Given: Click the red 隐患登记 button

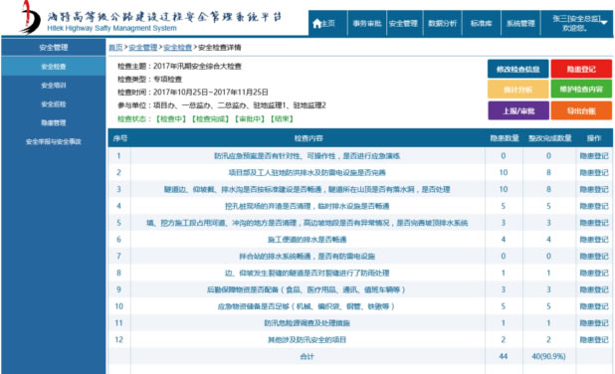Looking at the screenshot, I should click(x=581, y=69).
